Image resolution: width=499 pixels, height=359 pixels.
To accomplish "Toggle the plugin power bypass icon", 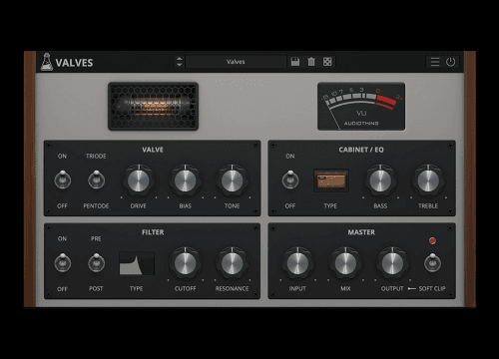I will [x=451, y=62].
